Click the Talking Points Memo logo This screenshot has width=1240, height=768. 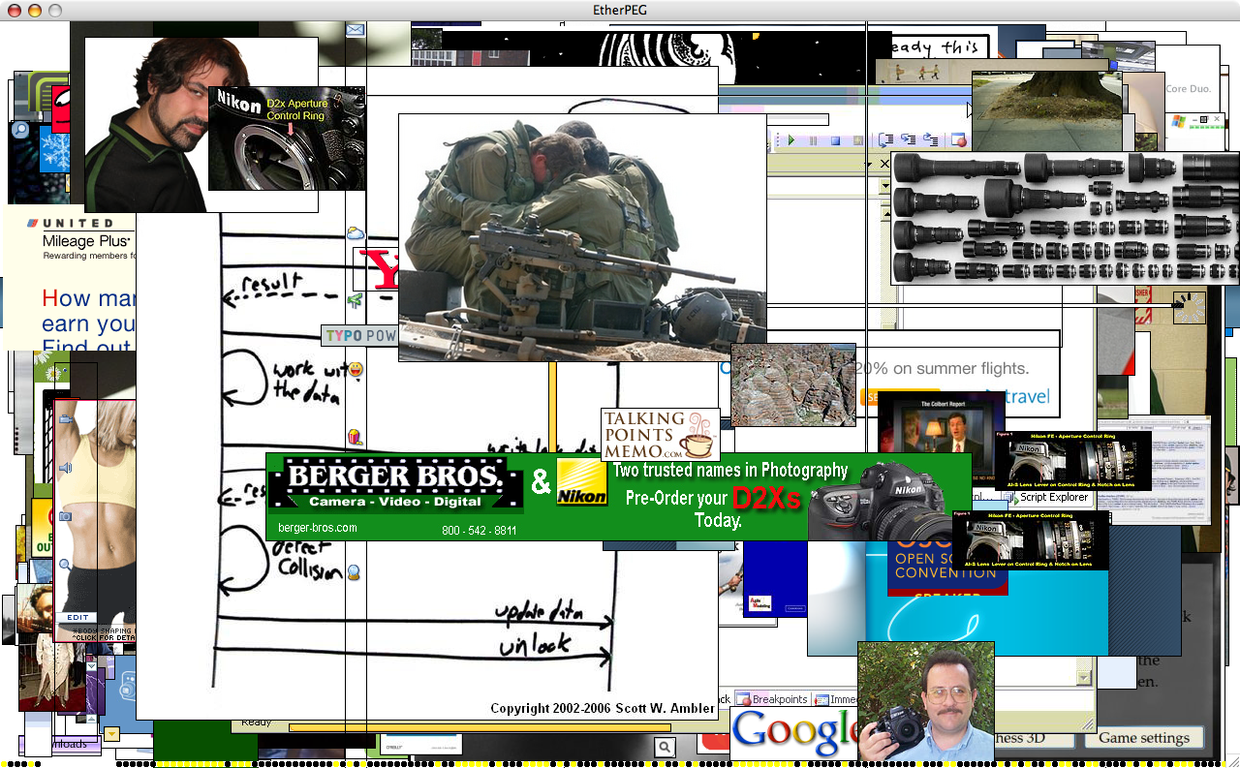(661, 435)
